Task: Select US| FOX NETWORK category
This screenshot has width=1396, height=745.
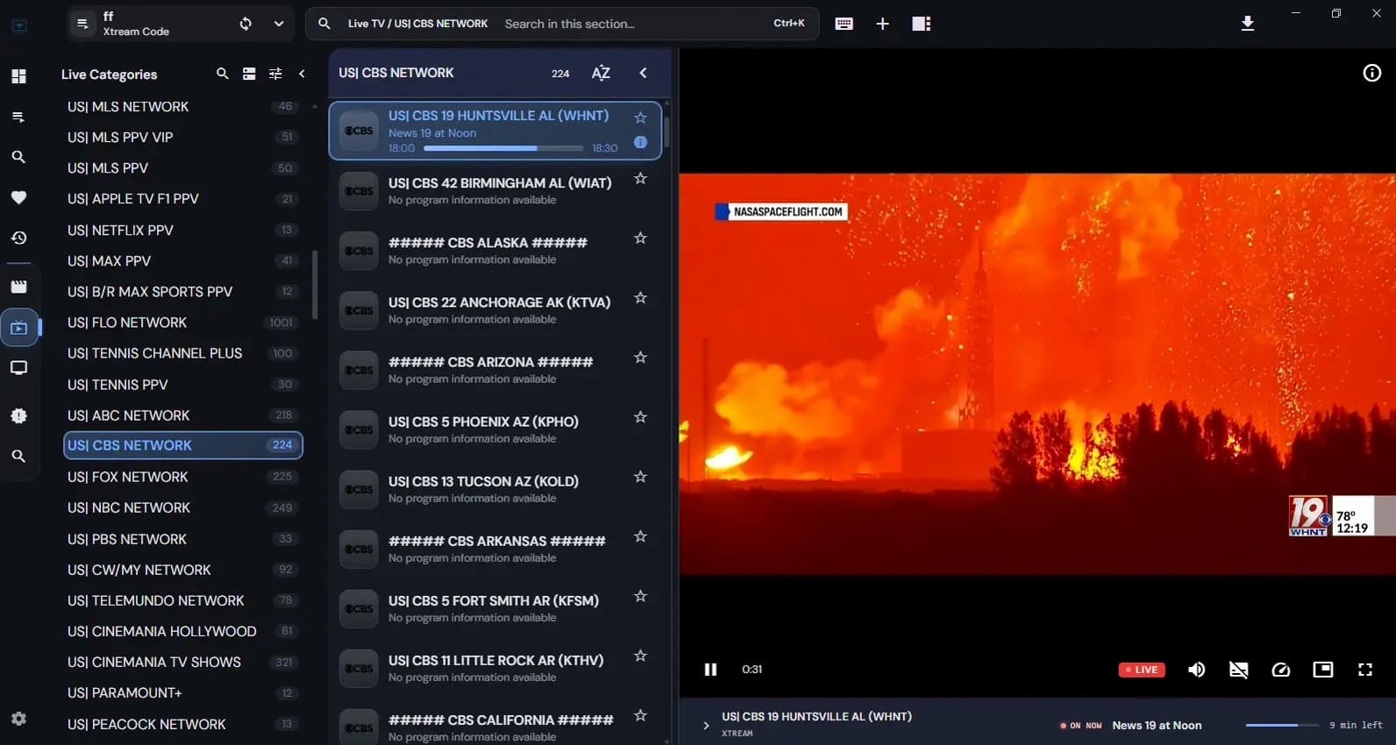Action: [183, 477]
